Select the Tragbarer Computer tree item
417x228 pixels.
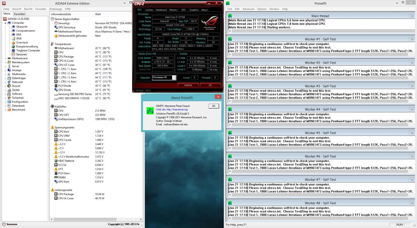point(28,51)
